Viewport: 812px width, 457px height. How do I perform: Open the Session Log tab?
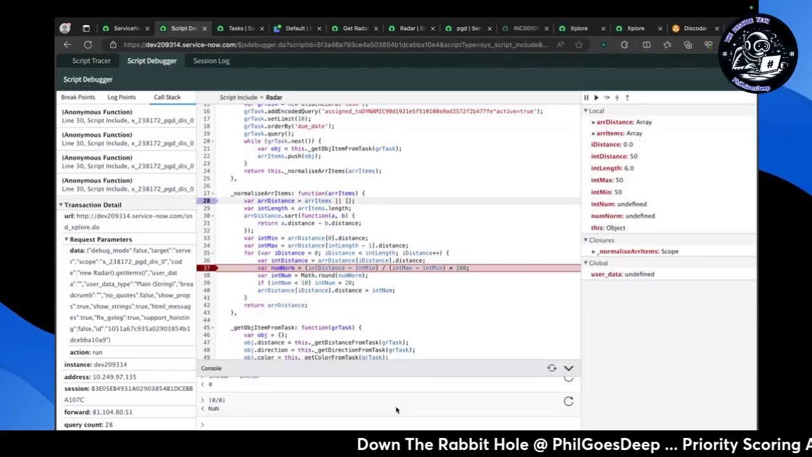[x=211, y=60]
